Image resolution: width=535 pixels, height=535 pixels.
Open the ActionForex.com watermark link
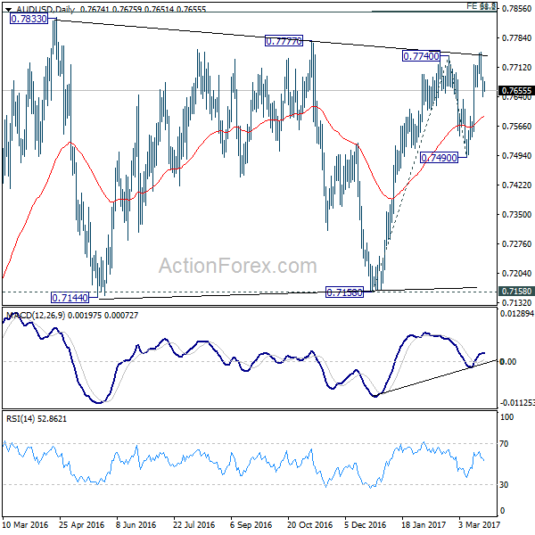pos(238,266)
